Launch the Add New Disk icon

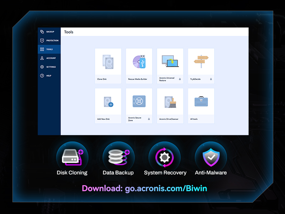(x=109, y=102)
